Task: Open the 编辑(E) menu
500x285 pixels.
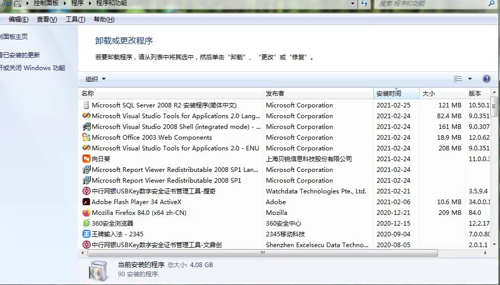Action: pyautogui.click(x=18, y=19)
